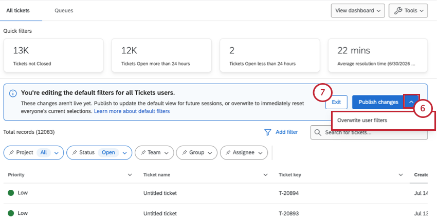The image size is (437, 219).
Task: Click Untitled ticket in T-20894 row
Action: click(160, 193)
